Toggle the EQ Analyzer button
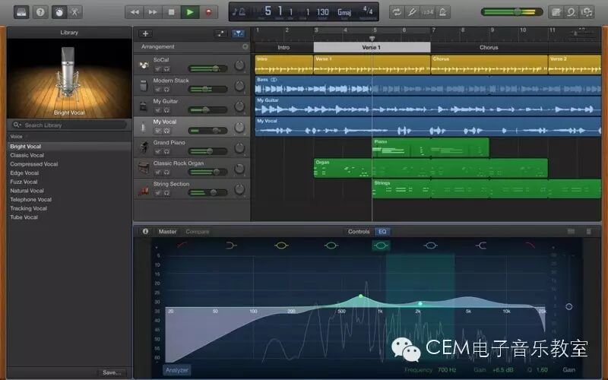 [177, 370]
